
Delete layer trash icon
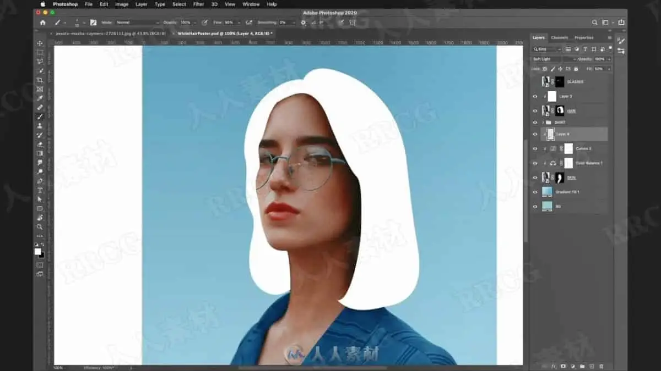click(602, 366)
